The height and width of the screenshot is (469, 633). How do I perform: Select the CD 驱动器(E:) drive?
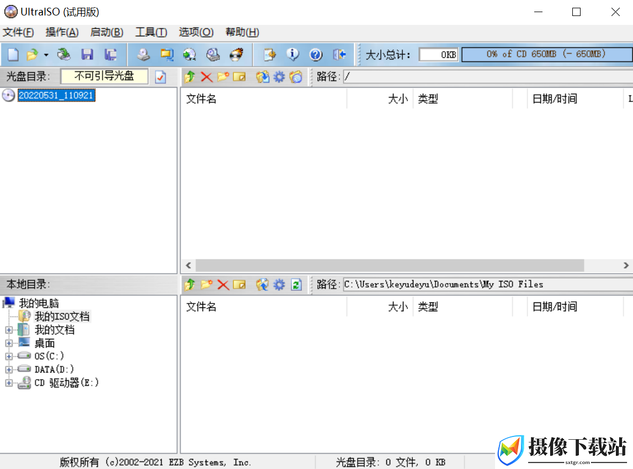pos(67,382)
